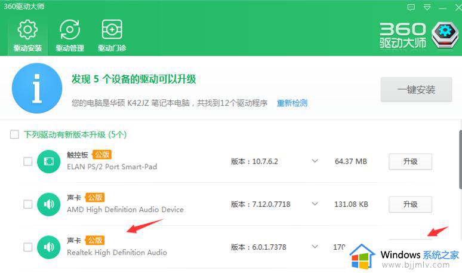The image size is (462, 273).
Task: Switch to the 驱动管理 tab
Action: [x=70, y=36]
